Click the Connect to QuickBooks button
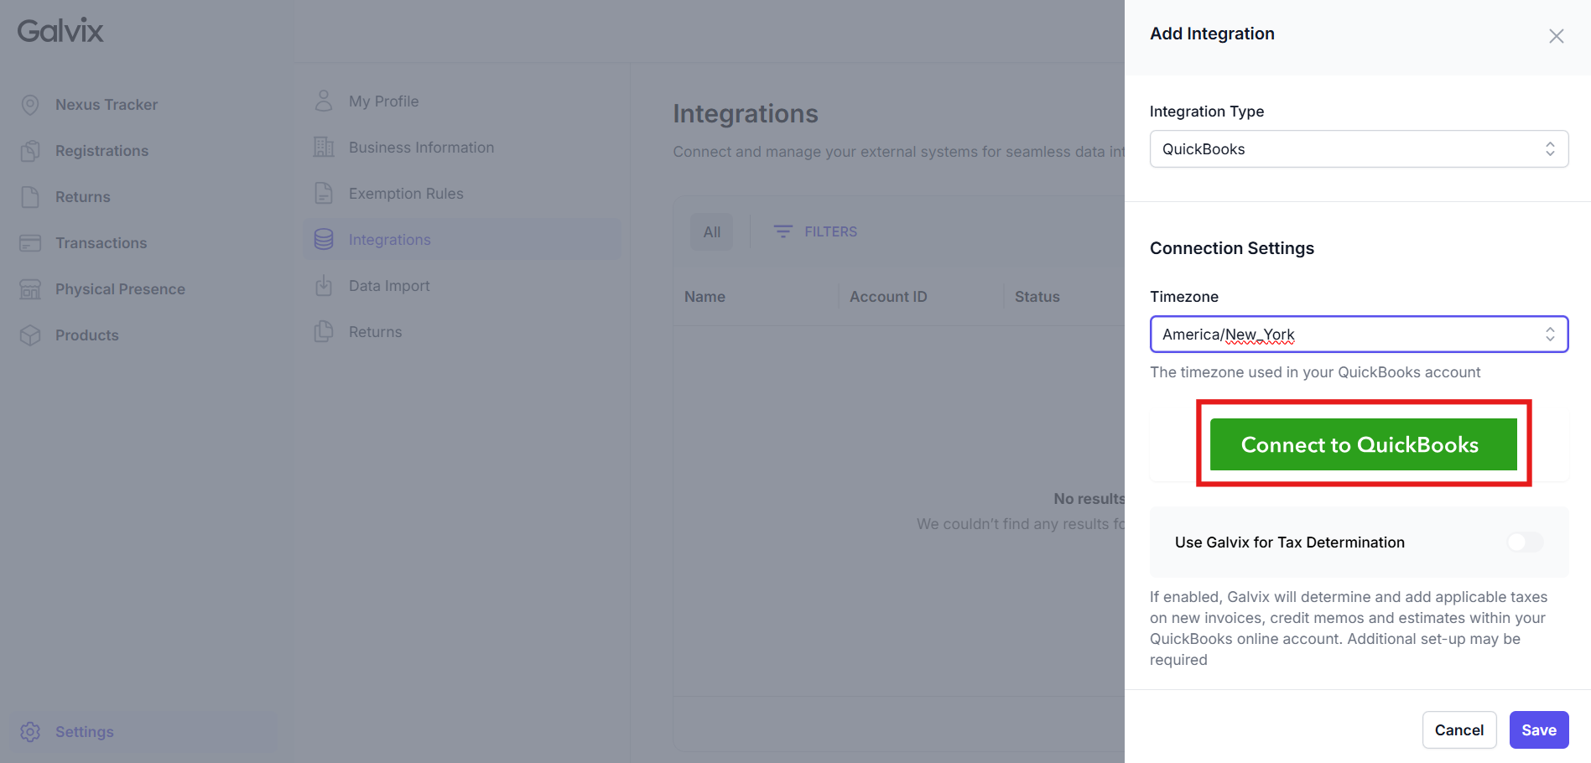1591x763 pixels. pyautogui.click(x=1363, y=444)
